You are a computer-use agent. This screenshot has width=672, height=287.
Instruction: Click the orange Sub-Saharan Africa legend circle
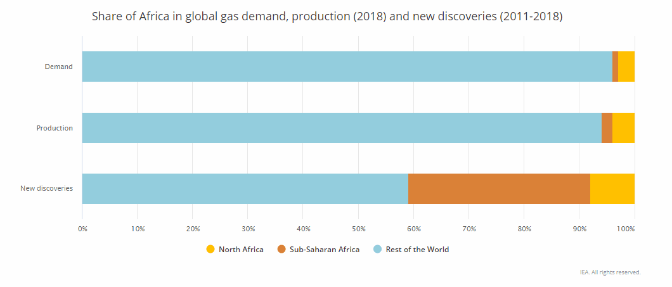coord(281,250)
